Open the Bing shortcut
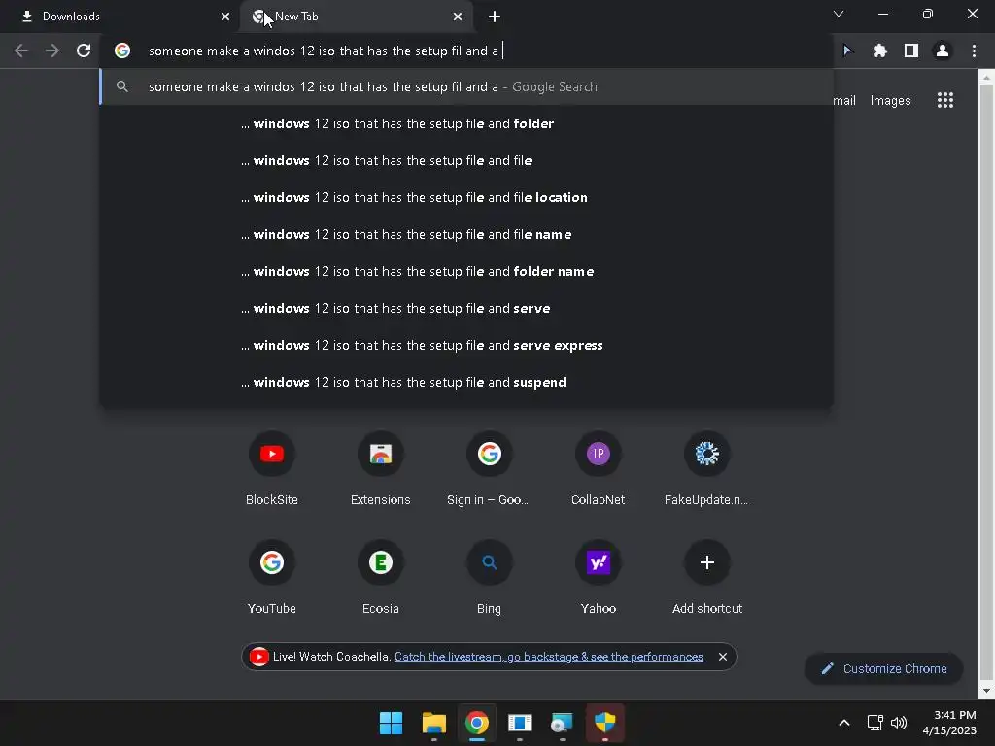 tap(490, 577)
